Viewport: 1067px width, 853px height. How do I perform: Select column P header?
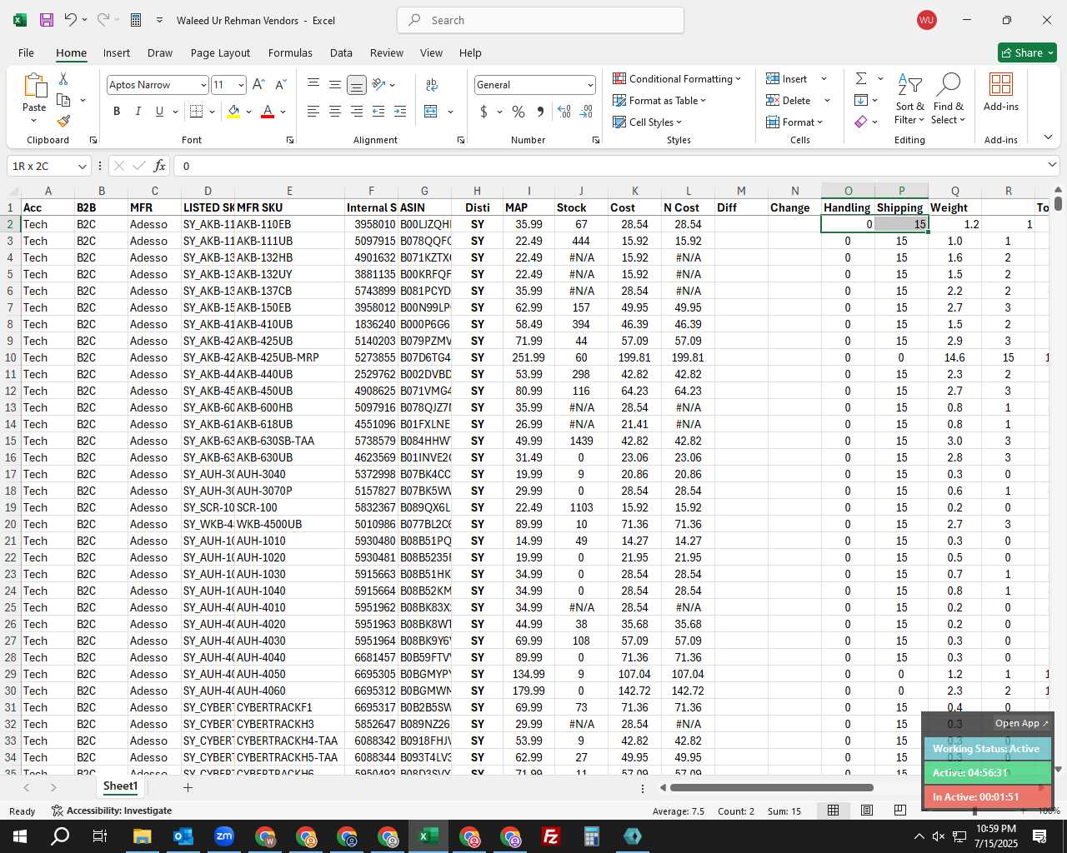[901, 191]
